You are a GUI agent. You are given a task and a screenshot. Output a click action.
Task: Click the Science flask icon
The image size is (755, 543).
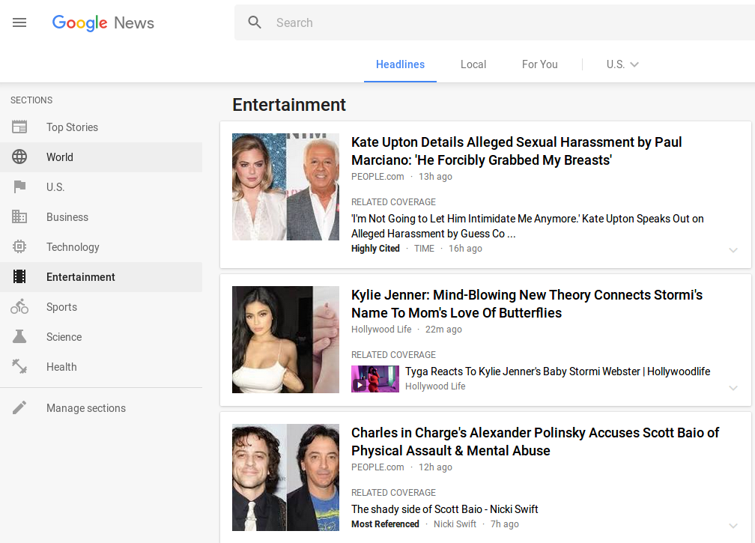(19, 336)
